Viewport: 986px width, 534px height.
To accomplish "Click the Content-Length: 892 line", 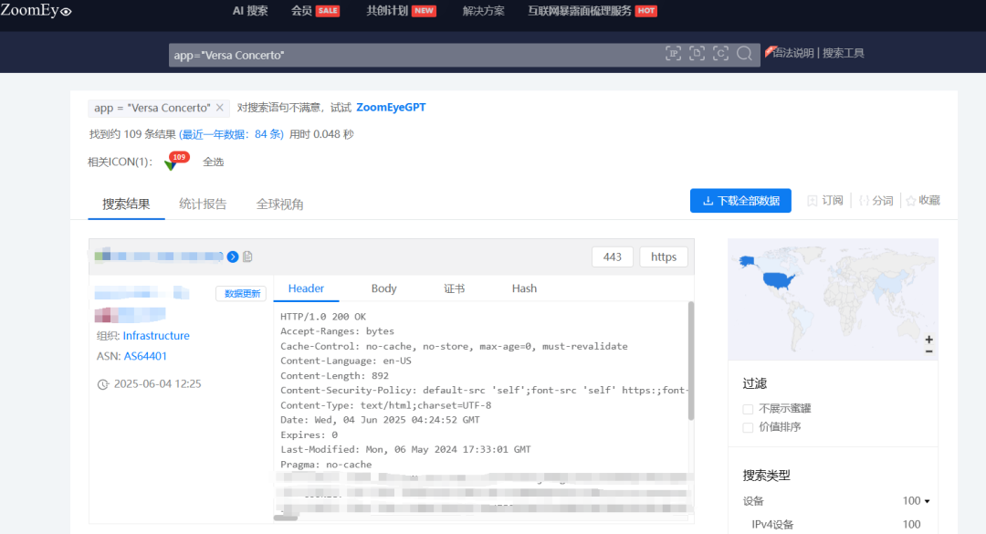I will point(334,376).
